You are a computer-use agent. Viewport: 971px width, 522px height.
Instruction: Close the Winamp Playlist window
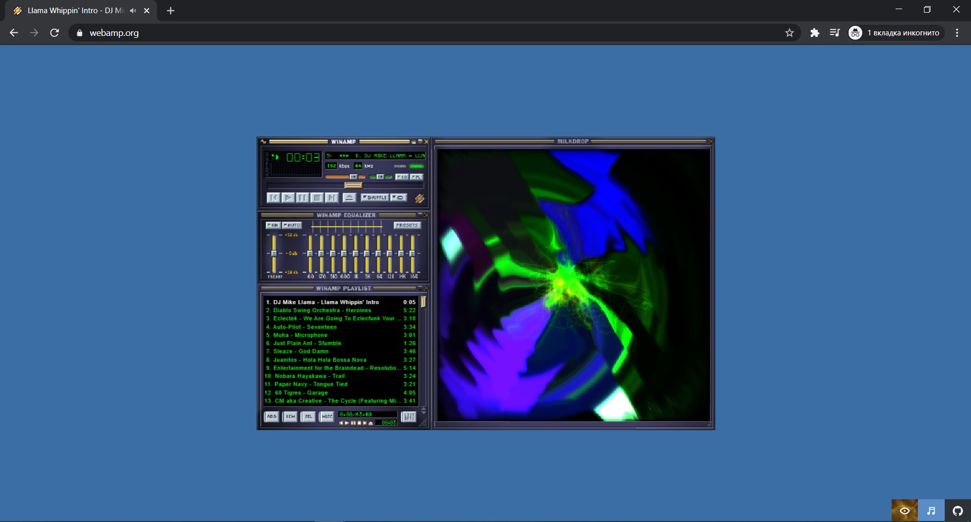(x=426, y=288)
